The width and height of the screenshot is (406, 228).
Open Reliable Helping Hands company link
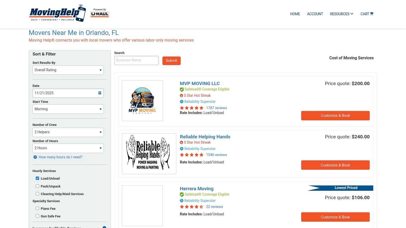coord(205,137)
